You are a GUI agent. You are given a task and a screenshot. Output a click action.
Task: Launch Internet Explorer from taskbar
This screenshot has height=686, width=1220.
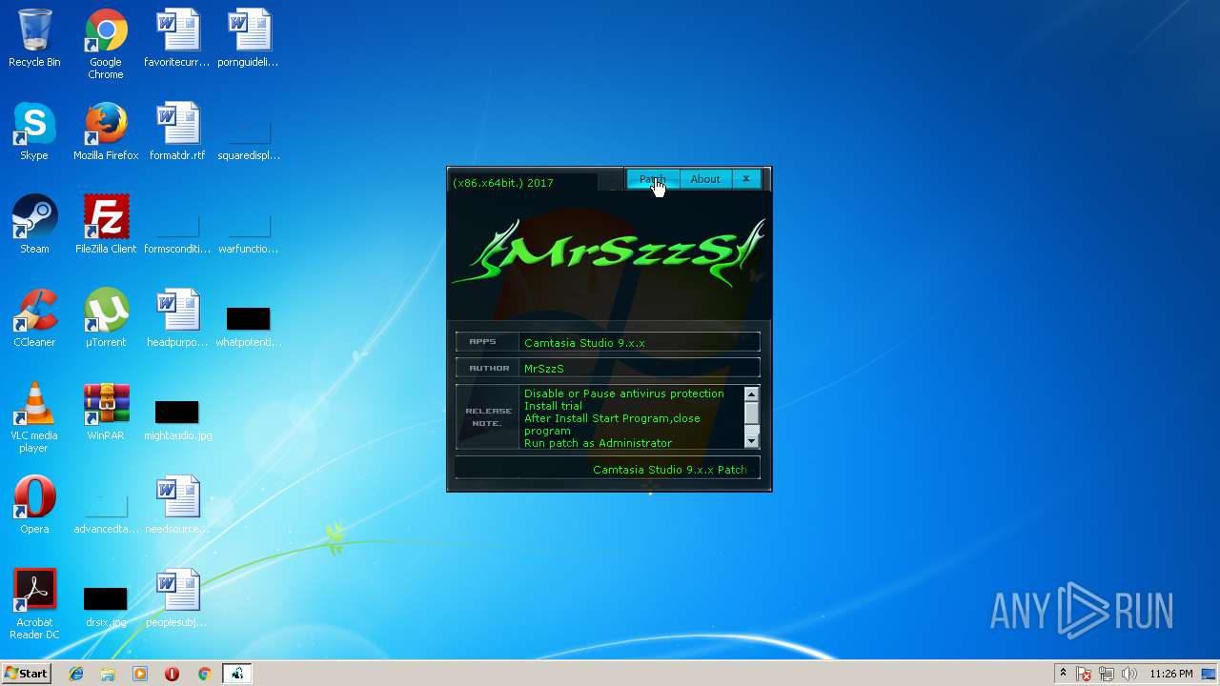tap(76, 674)
